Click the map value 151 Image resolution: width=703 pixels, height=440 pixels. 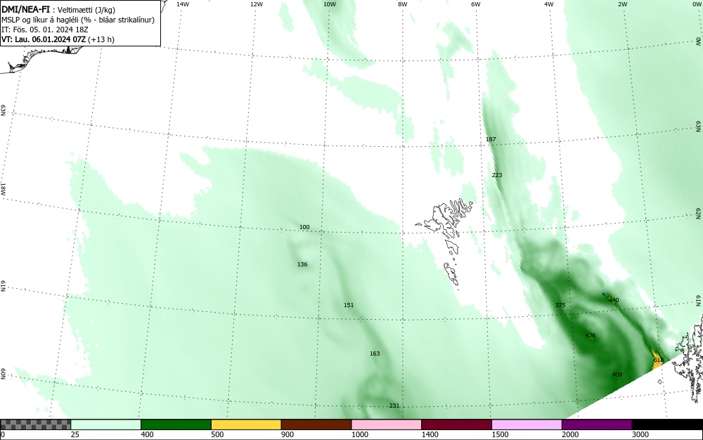(x=349, y=305)
